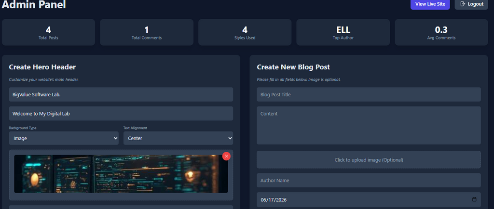Click the Logout button
The image size is (494, 209).
click(x=471, y=4)
